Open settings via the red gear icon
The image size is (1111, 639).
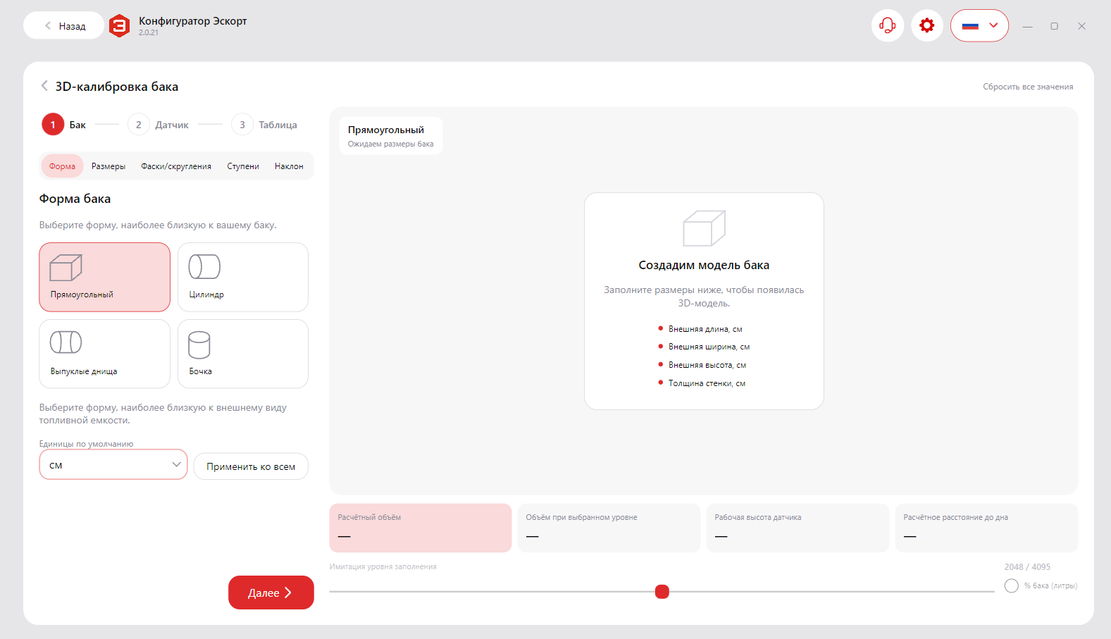click(x=927, y=26)
